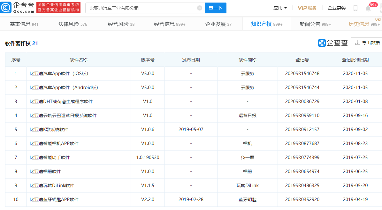Click version 1.0.190530 cell
The image size is (382, 210).
[x=148, y=157]
